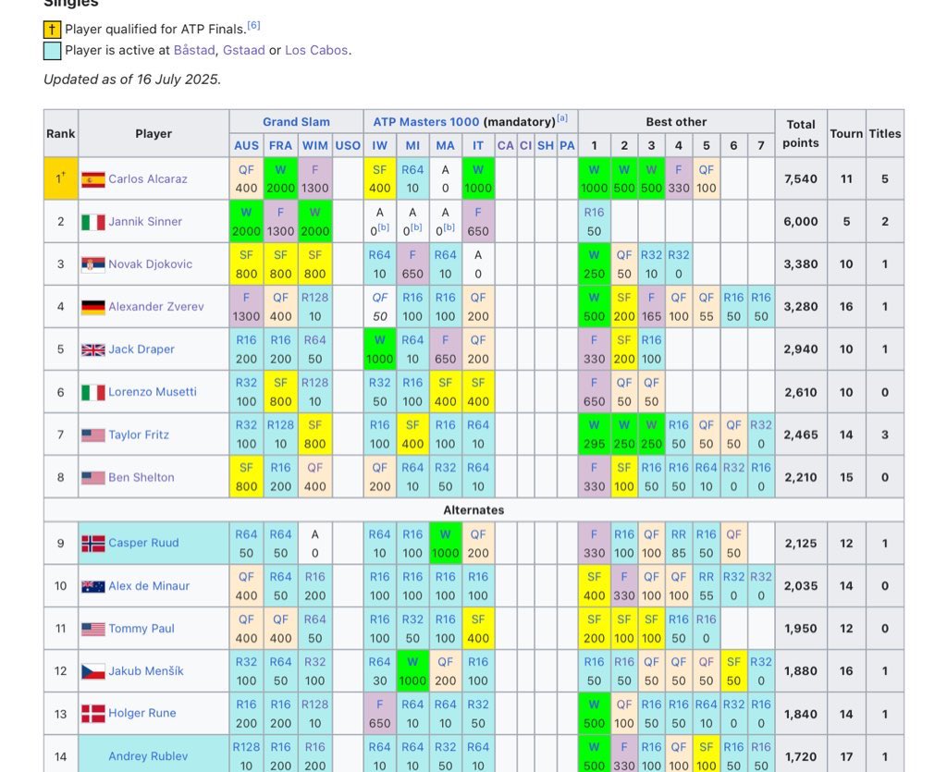Viewport: 947px width, 772px height.
Task: Open Carlos Alcaraz player page
Action: (148, 178)
